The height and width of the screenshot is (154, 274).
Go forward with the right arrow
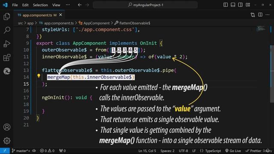tap(87, 5)
